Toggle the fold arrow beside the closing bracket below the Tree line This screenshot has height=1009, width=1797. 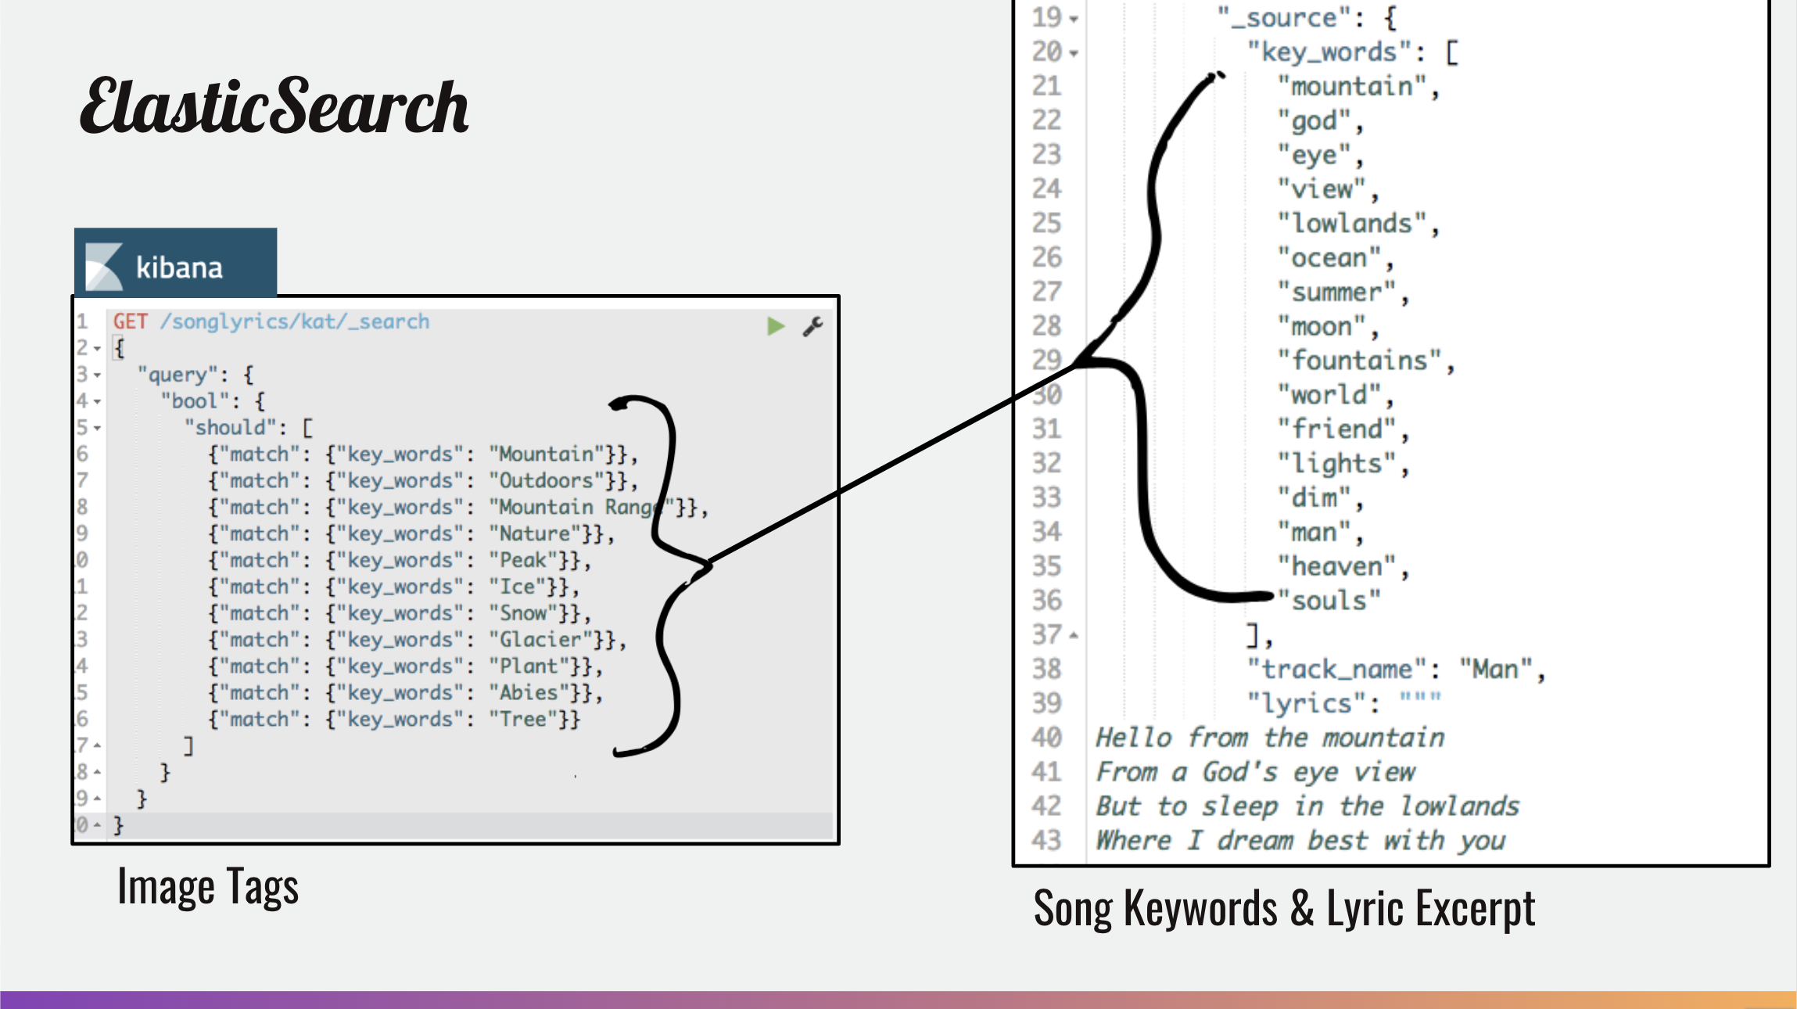pyautogui.click(x=97, y=746)
